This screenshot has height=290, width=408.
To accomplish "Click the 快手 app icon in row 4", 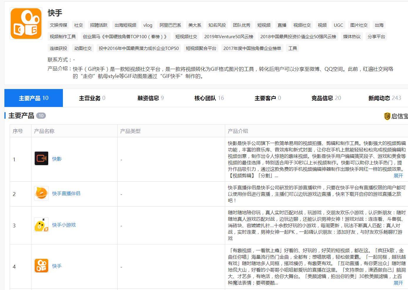I will (x=41, y=266).
